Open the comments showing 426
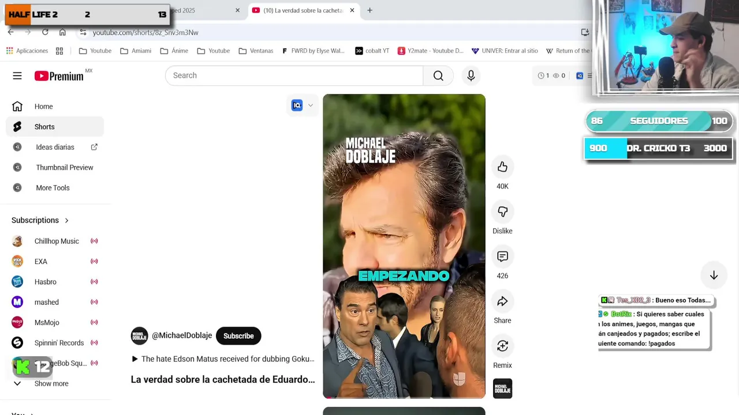739x415 pixels. [502, 256]
